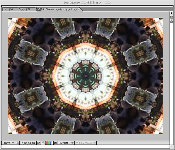Image resolution: width=175 pixels, height=150 pixels.
Task: Toggle the red channel button
Action: pyautogui.click(x=47, y=143)
